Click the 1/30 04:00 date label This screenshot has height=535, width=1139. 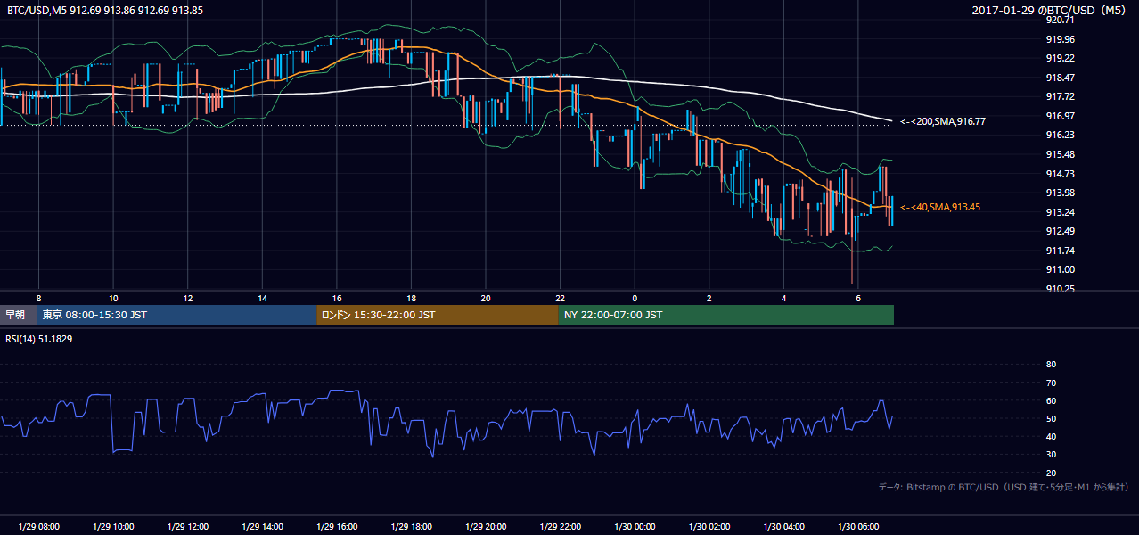point(783,527)
